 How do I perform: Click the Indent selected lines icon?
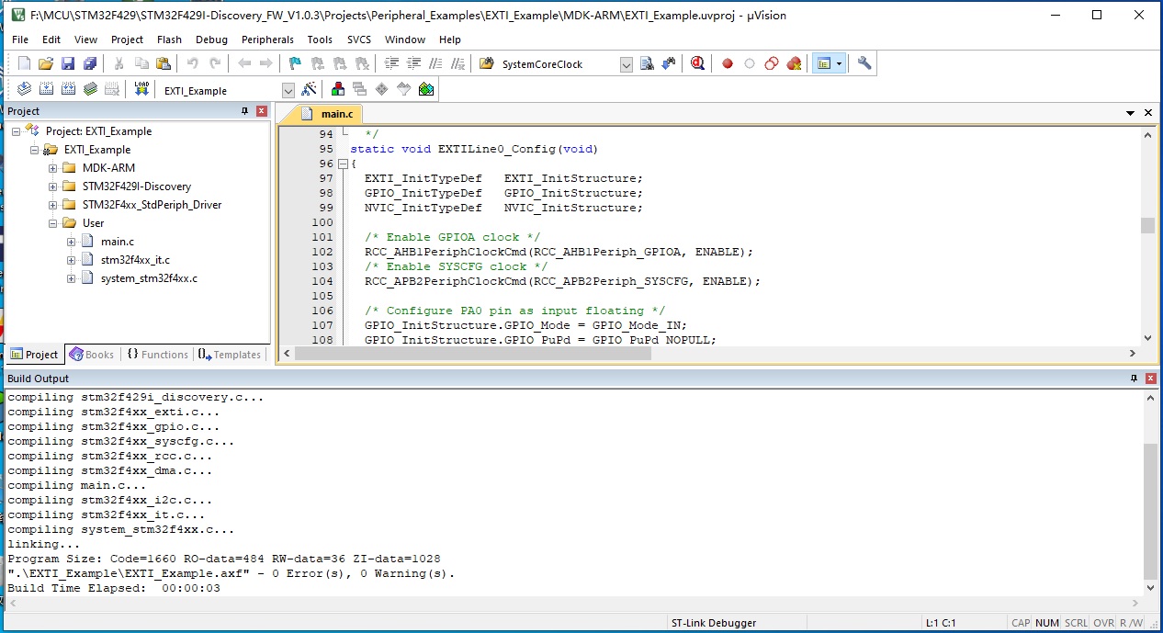click(392, 63)
